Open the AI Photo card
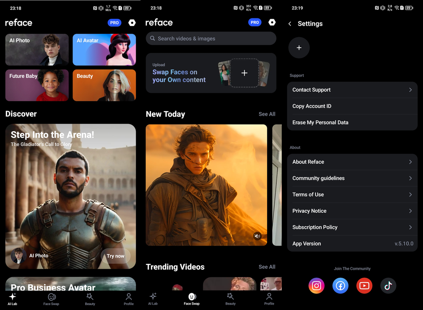423x310 pixels. coord(37,50)
